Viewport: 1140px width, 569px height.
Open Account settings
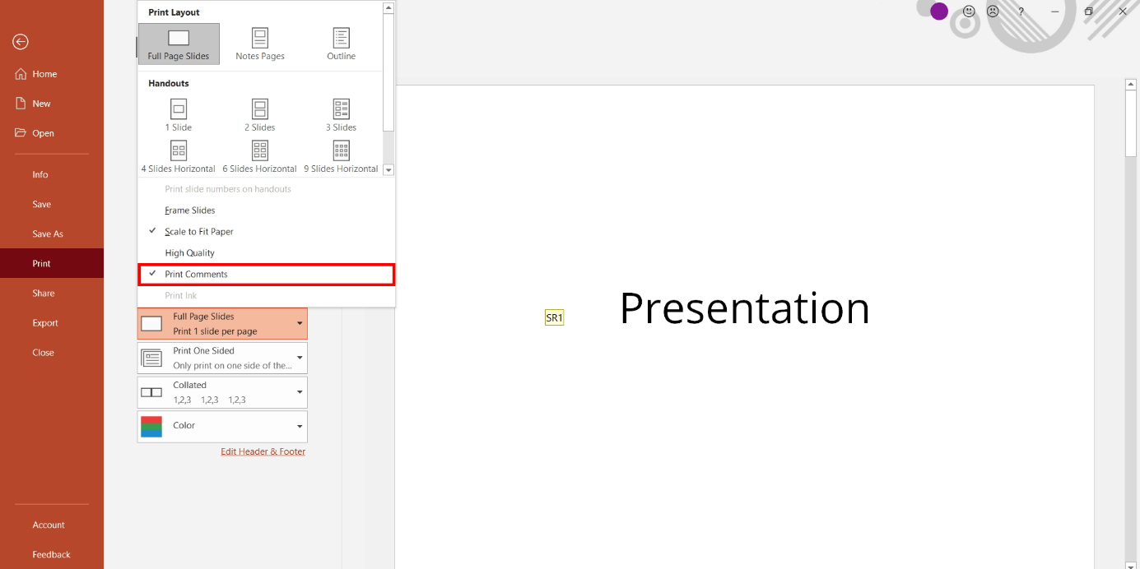pyautogui.click(x=52, y=525)
